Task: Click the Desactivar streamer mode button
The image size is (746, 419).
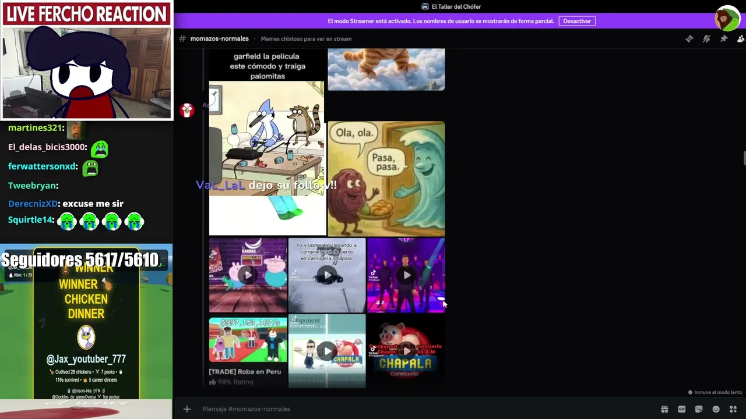Action: [577, 21]
